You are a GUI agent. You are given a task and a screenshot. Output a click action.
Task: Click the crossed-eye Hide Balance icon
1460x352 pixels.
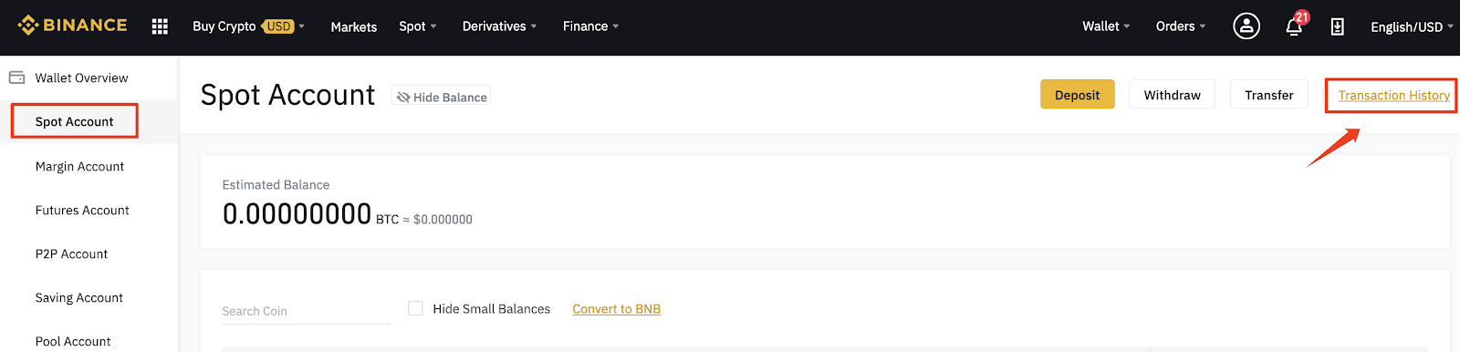coord(402,97)
